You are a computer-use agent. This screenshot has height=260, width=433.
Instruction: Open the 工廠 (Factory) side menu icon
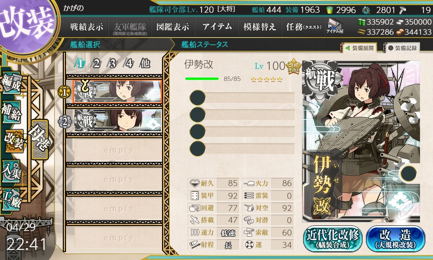point(12,199)
